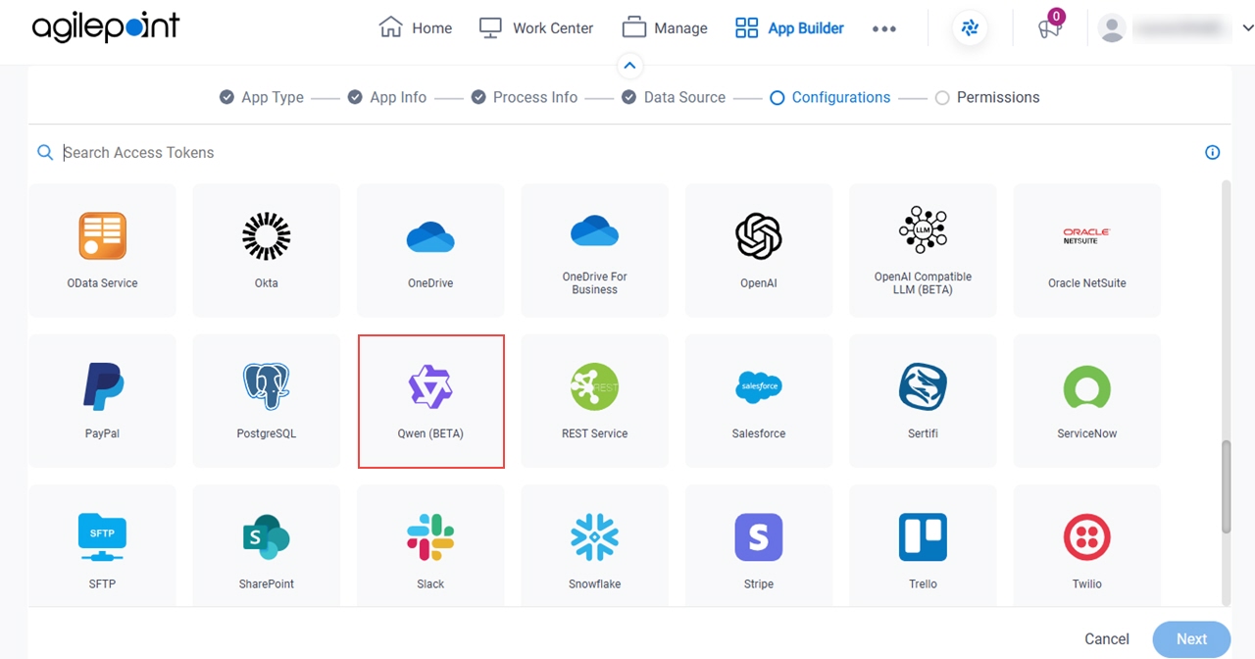1255x659 pixels.
Task: Pick the Trello connector
Action: 923,545
